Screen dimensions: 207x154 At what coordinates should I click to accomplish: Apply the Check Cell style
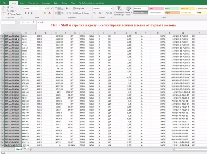[x=141, y=13]
